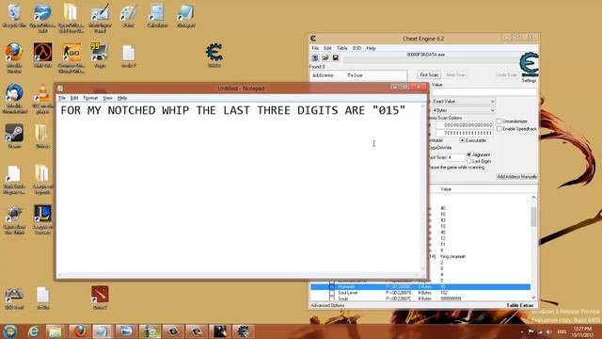The image size is (602, 339).
Task: Click Add Address Manually button
Action: [516, 177]
